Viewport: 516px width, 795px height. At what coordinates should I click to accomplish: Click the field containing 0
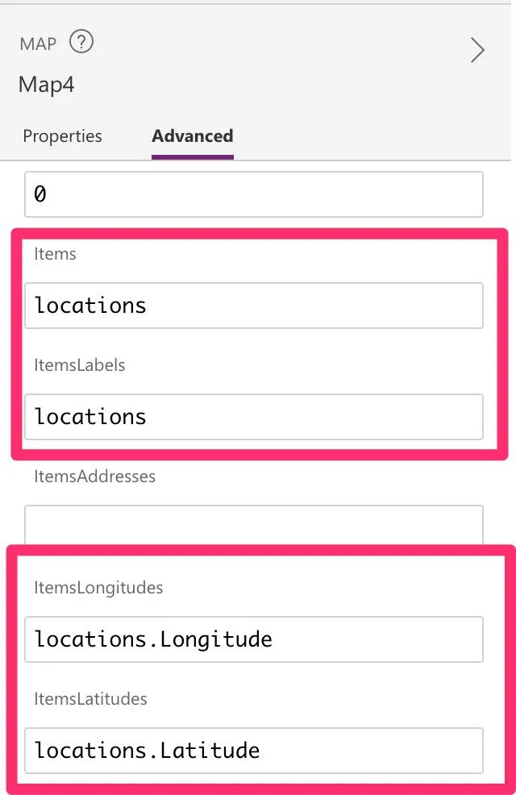click(254, 194)
